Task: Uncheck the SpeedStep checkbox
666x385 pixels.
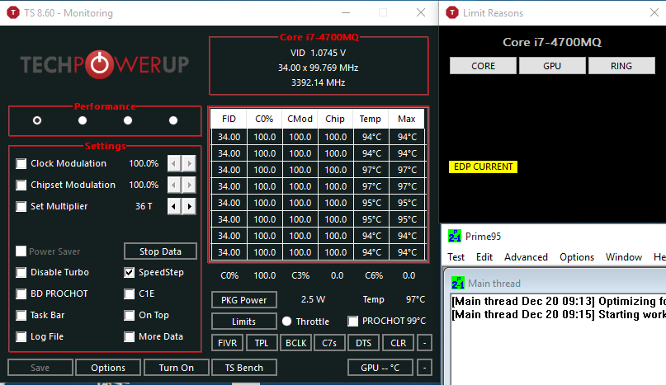Action: (129, 272)
